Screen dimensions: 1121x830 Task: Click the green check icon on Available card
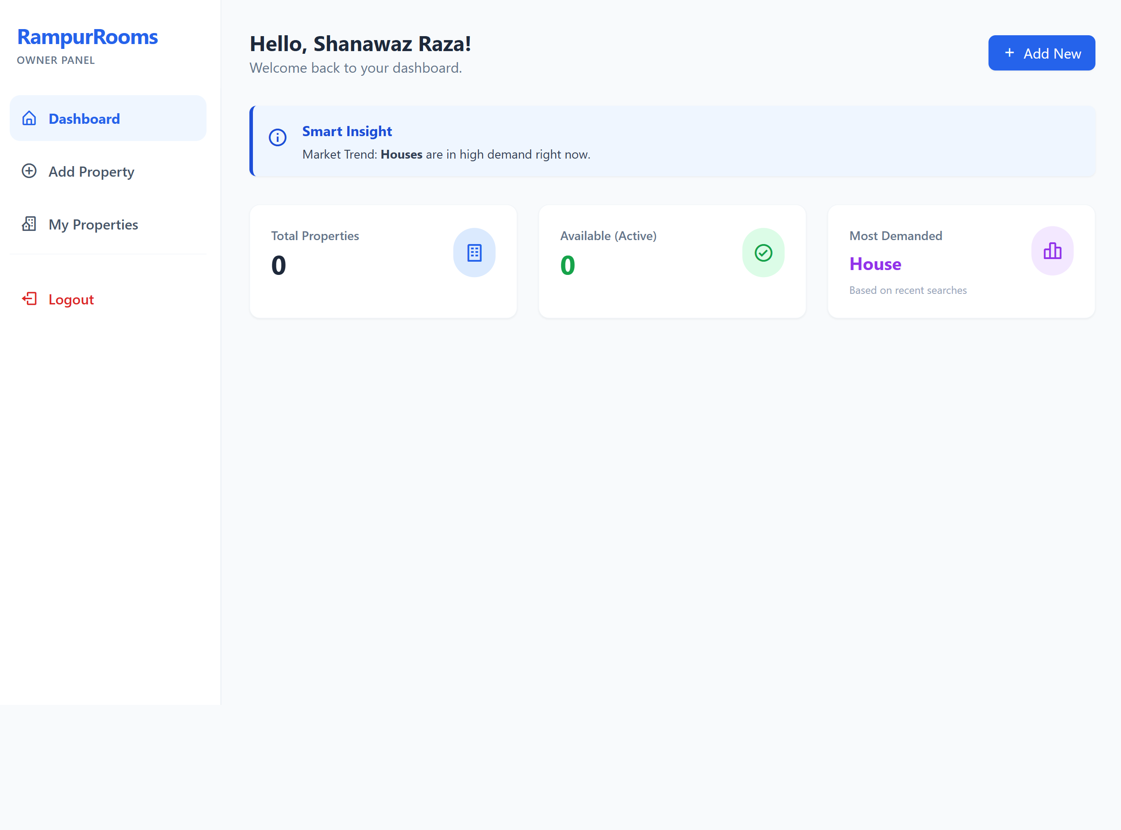pyautogui.click(x=763, y=252)
